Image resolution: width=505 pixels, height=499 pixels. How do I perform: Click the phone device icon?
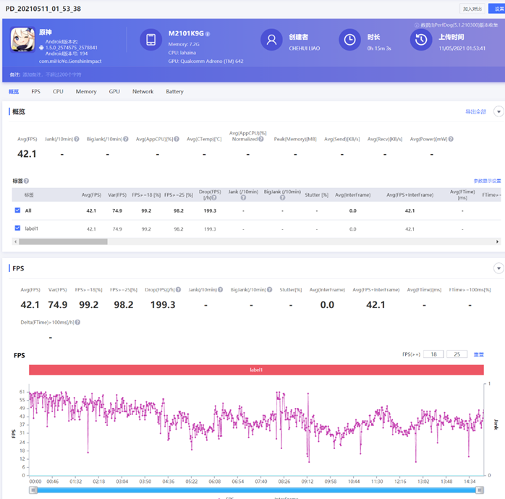[150, 40]
